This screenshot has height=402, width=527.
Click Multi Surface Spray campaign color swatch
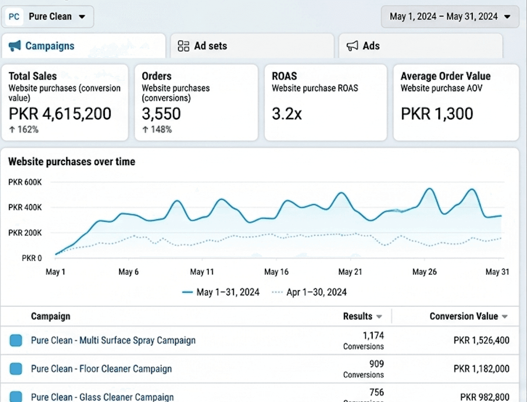coord(16,340)
